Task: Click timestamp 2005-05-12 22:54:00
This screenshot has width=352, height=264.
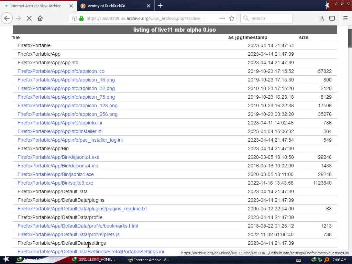Action: point(271,209)
